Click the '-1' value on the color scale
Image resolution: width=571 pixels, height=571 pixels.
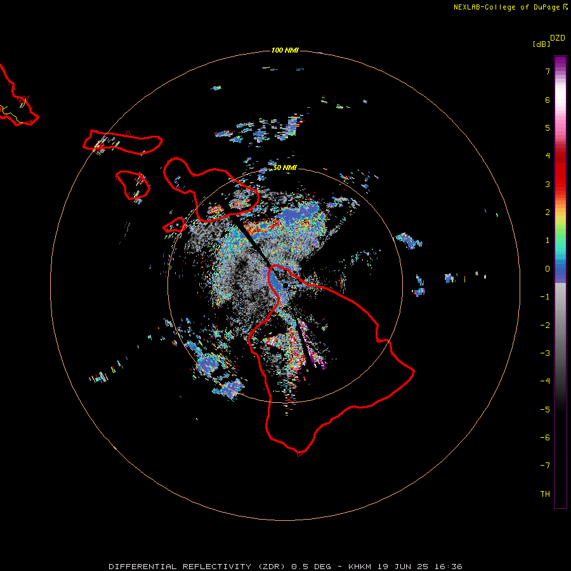coord(545,297)
